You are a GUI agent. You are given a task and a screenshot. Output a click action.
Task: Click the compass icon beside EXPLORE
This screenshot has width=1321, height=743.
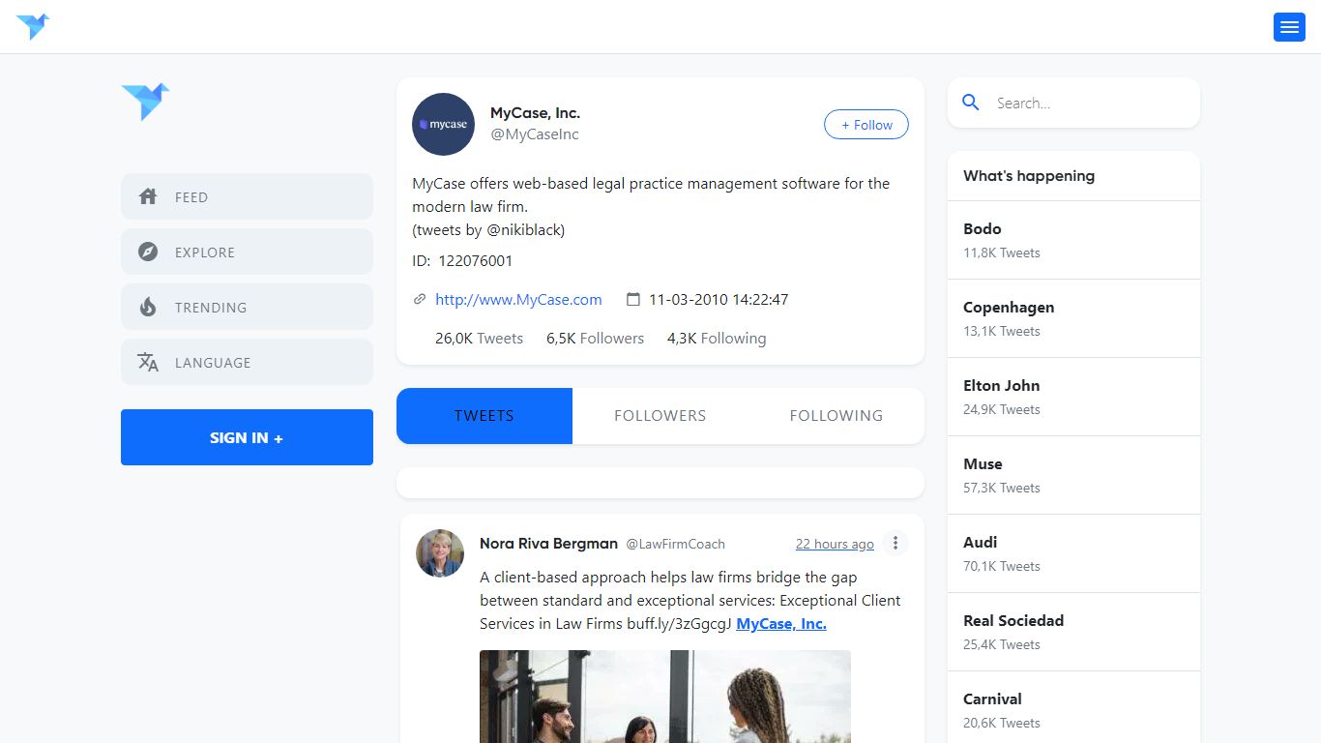point(148,252)
